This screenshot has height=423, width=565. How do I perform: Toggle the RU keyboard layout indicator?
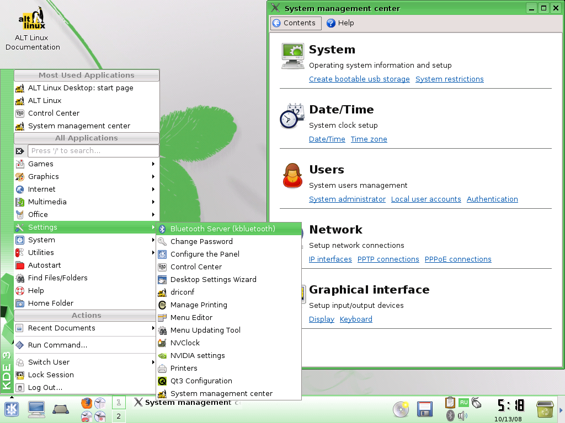coord(463,403)
